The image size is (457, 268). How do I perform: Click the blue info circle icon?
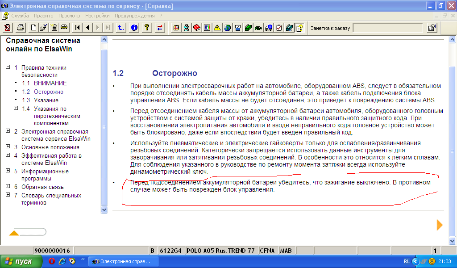click(x=134, y=28)
